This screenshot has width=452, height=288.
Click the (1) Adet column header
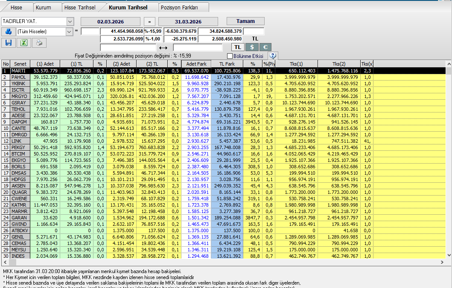coord(45,64)
